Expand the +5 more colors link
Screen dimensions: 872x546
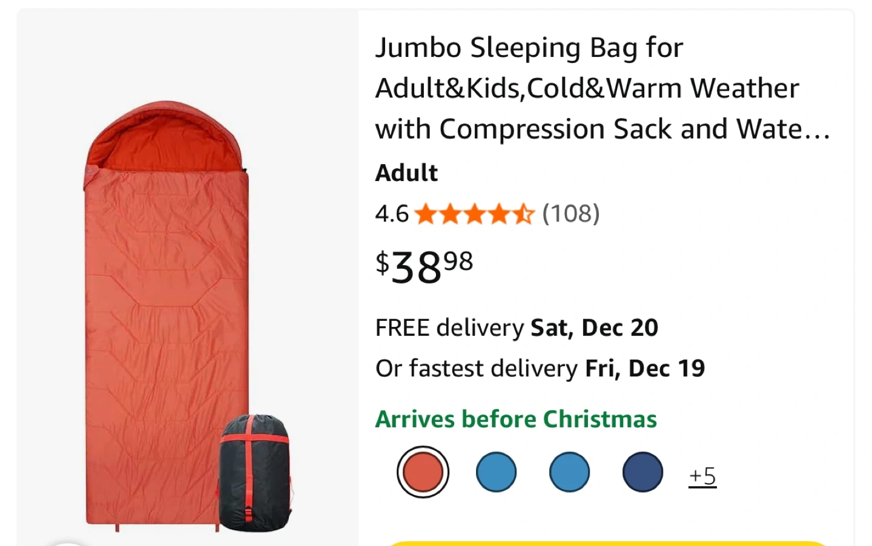tap(702, 476)
